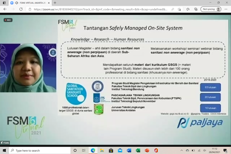Viewport: 231px width, 154px height.
Task: Open Mail app from taskbar
Action: coord(120,151)
